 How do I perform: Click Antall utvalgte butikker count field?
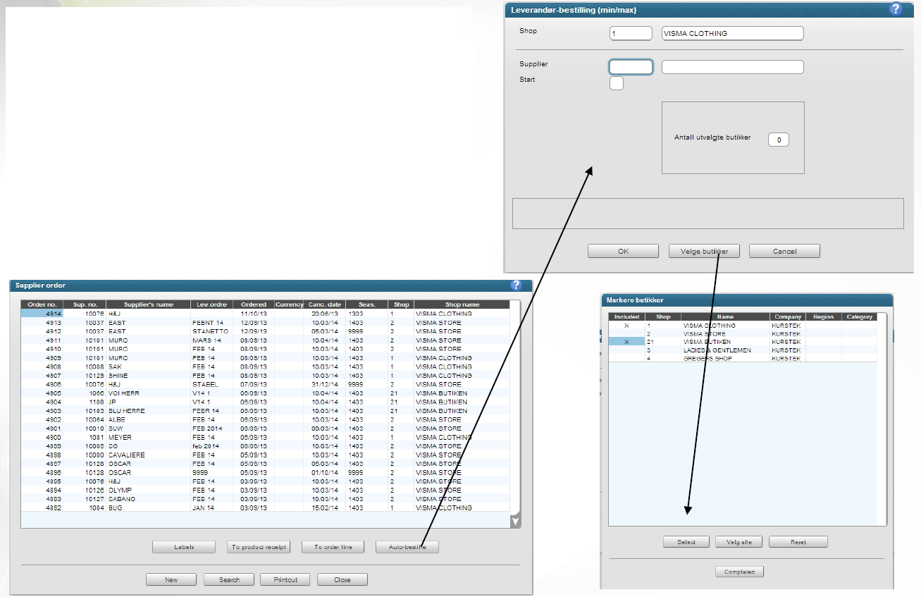pyautogui.click(x=779, y=140)
